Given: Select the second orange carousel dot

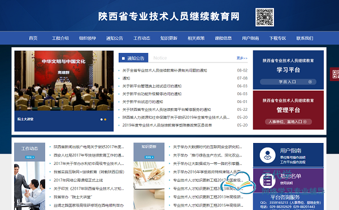Looking at the screenshot, I should coord(105,119).
